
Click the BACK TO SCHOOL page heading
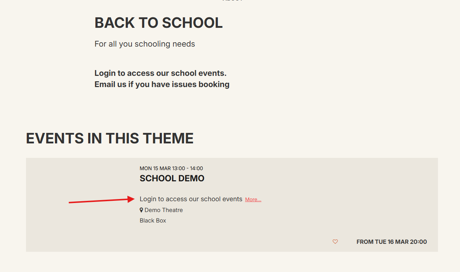(x=158, y=22)
